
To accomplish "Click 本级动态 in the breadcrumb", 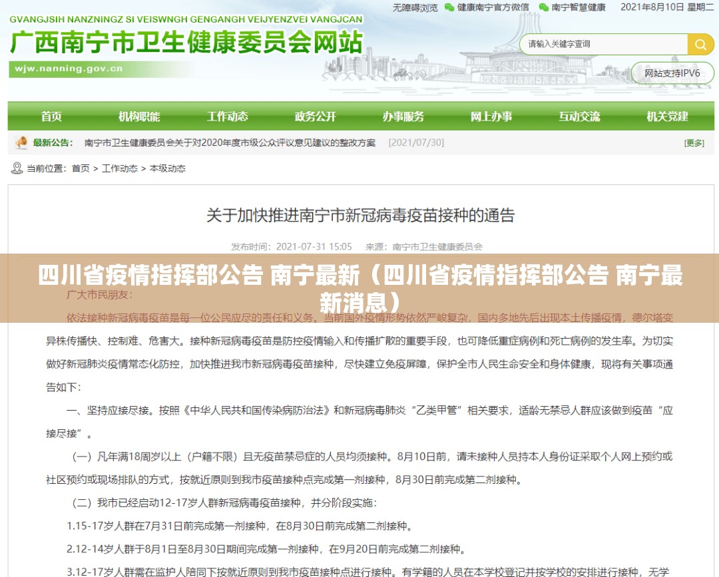I will pos(167,168).
